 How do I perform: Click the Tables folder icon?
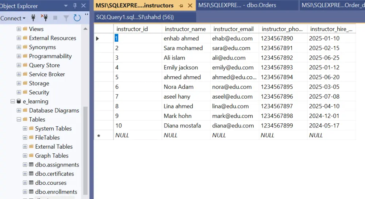pos(25,119)
